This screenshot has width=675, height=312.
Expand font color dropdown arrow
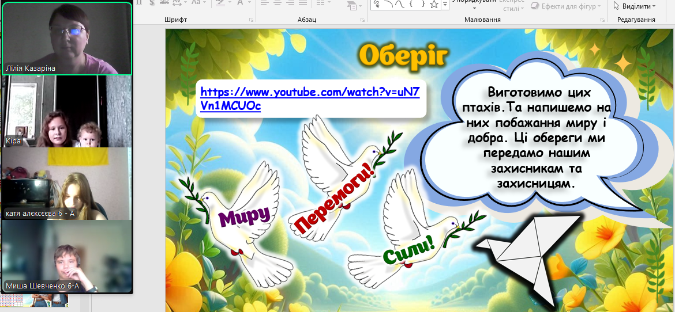coord(249,2)
